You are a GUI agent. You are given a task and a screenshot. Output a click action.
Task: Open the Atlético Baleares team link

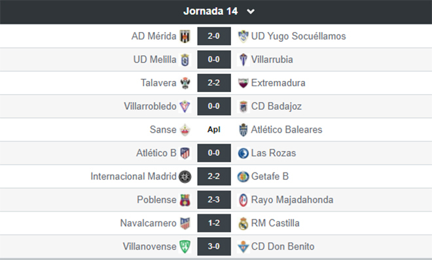coord(287,129)
